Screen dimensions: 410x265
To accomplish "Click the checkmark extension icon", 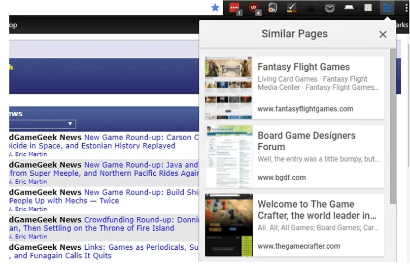I will tap(291, 8).
